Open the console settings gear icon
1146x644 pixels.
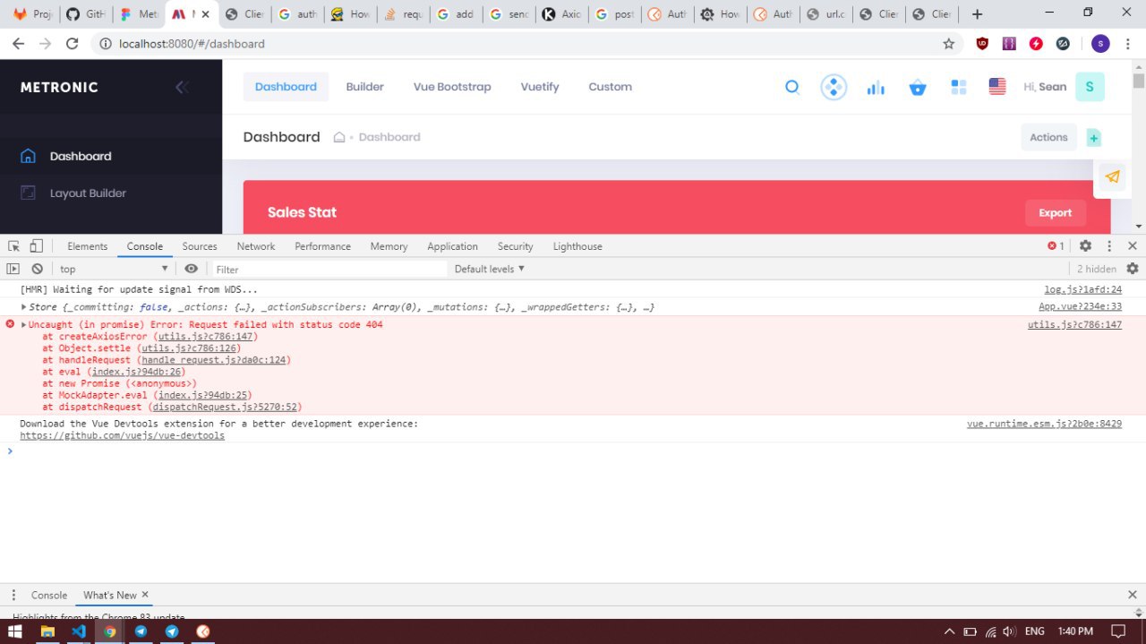[x=1133, y=269]
